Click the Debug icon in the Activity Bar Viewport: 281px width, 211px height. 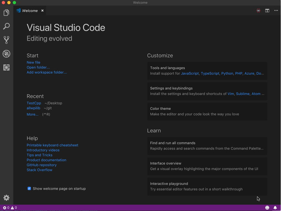click(6, 54)
